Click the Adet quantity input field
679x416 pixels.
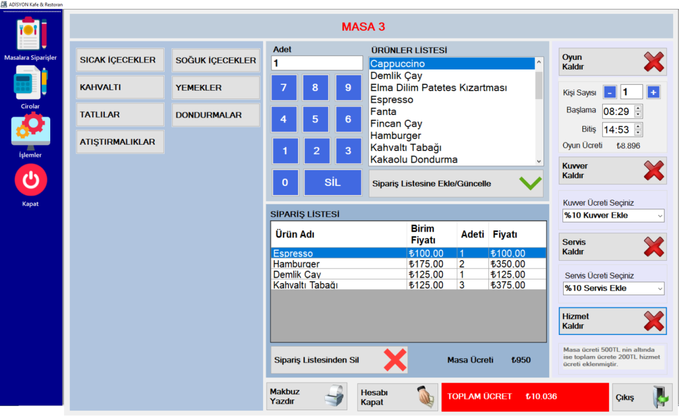click(x=317, y=63)
